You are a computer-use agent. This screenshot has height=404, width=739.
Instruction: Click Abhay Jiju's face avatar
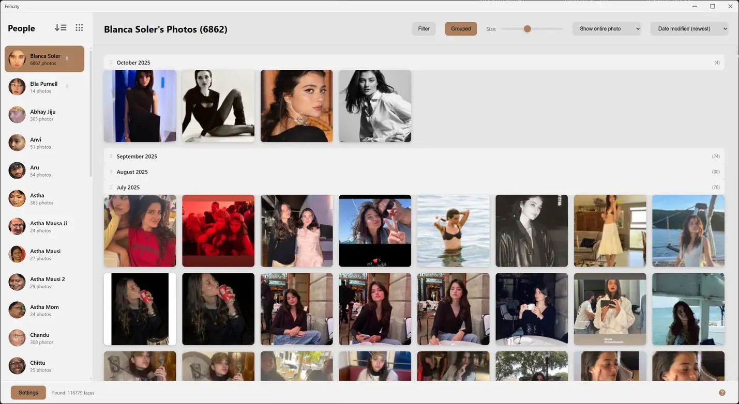click(17, 115)
